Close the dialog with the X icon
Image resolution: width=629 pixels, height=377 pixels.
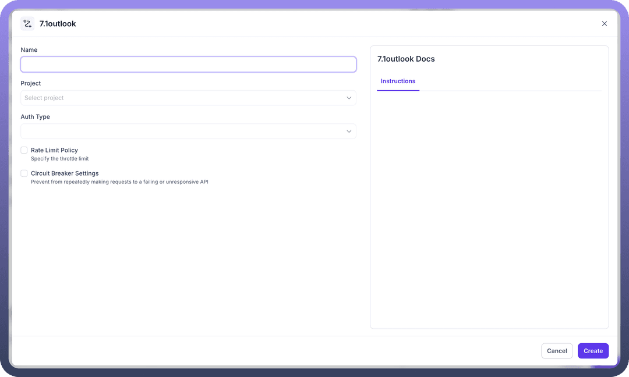tap(604, 24)
